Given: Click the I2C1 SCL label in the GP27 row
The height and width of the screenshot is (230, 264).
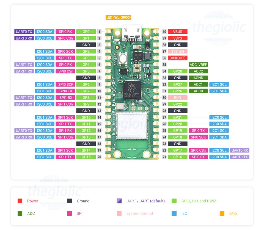Looking at the screenshot, I should [x=219, y=84].
